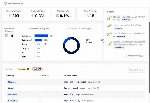Follow the rest ECG insight link
The height and width of the screenshot is (103, 150).
pyautogui.click(x=117, y=17)
